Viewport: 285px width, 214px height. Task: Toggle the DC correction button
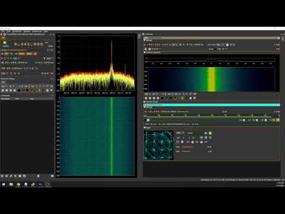pos(7,53)
